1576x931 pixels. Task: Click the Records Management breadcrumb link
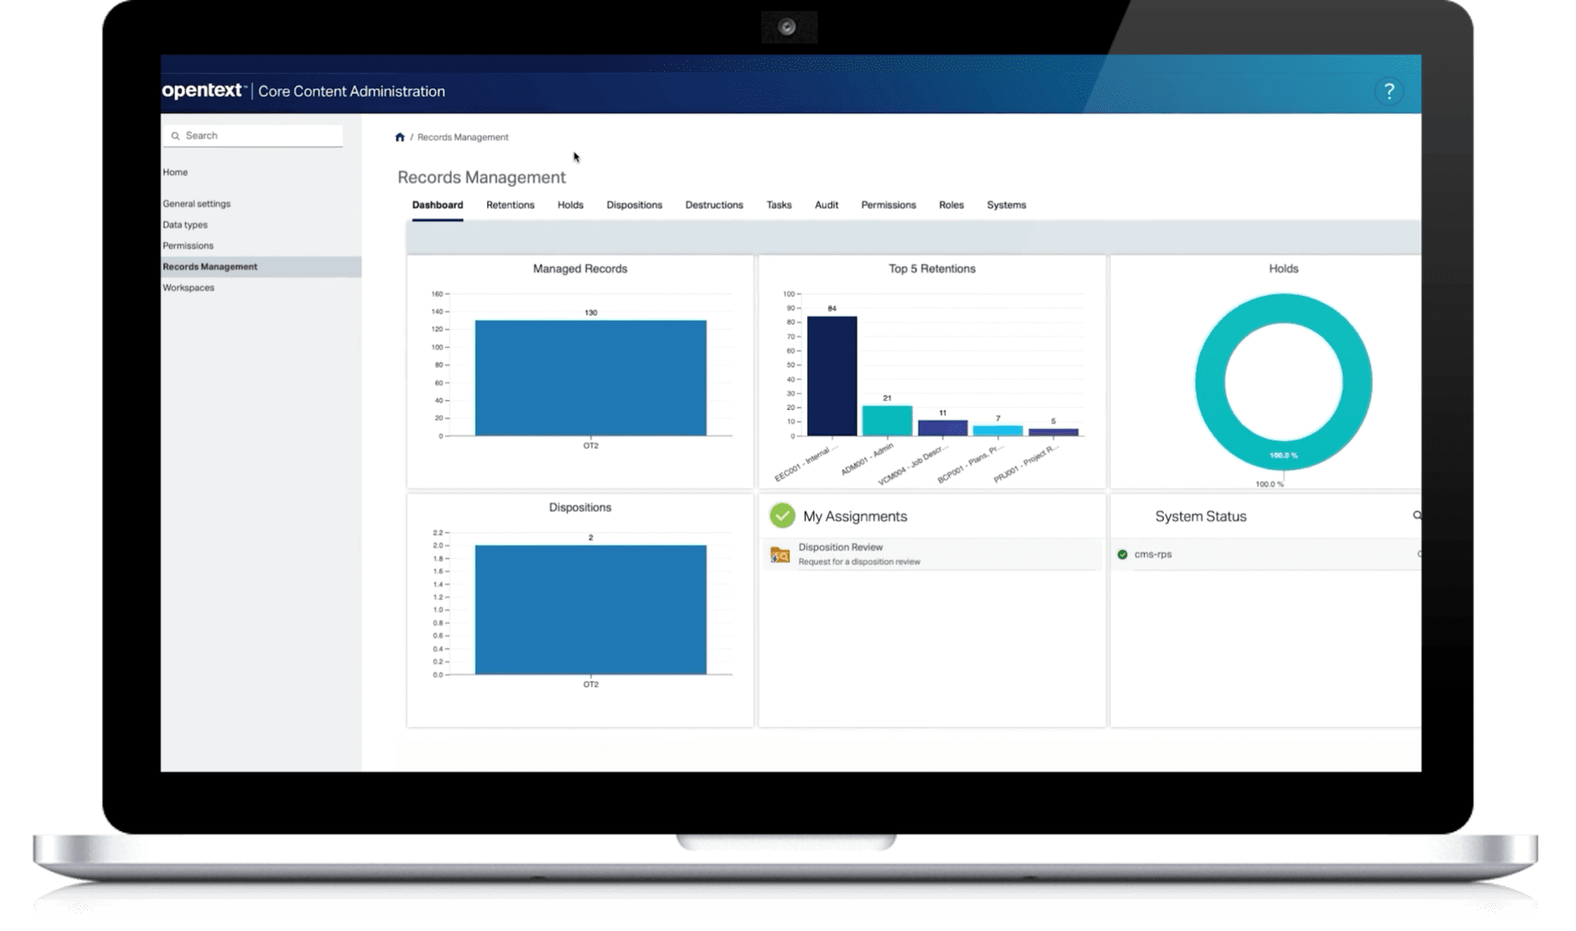[x=462, y=136]
